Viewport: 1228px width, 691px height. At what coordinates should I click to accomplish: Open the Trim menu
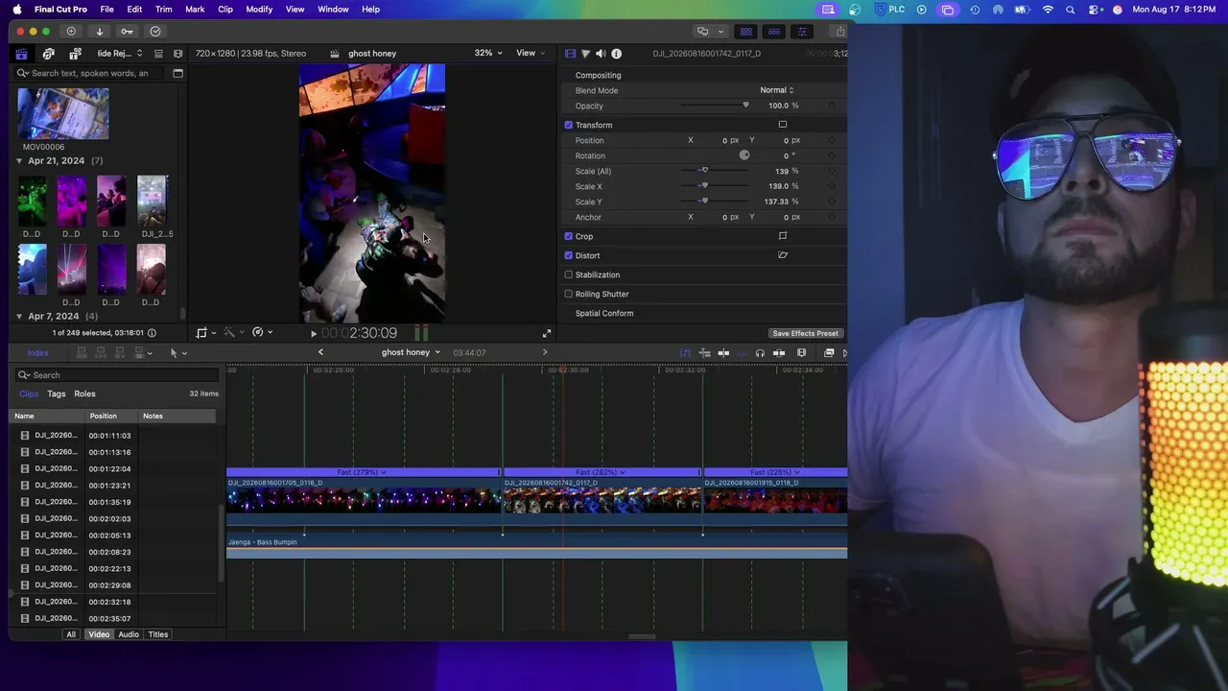(x=164, y=10)
